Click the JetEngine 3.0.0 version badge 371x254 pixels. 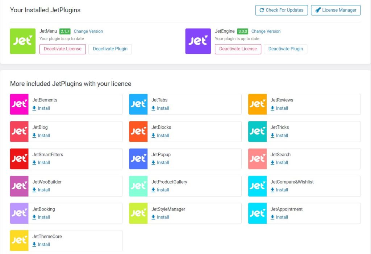point(242,31)
